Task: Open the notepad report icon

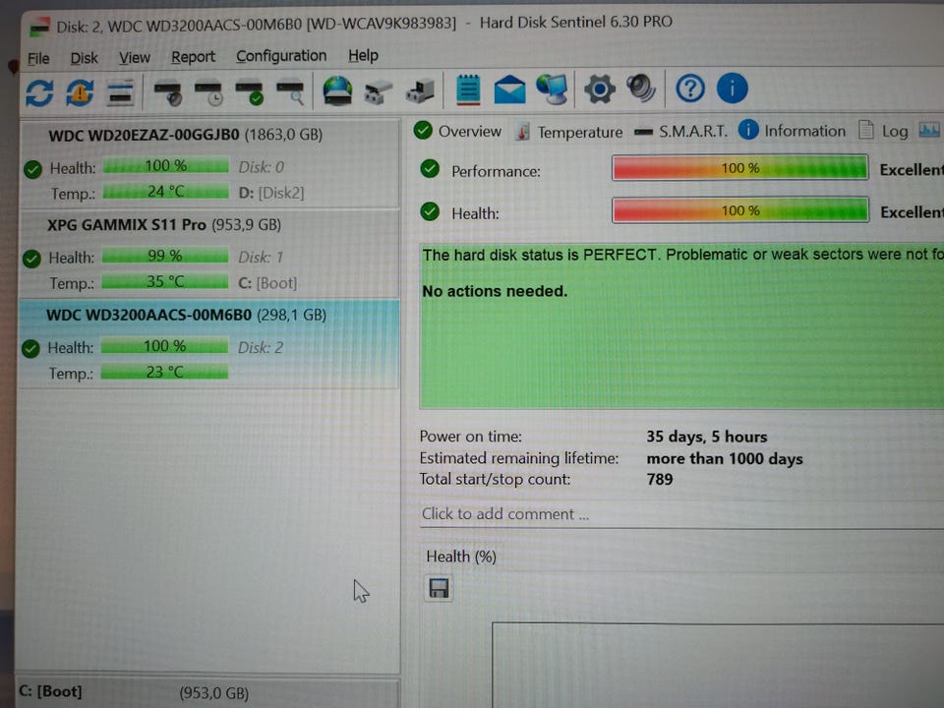Action: point(468,89)
